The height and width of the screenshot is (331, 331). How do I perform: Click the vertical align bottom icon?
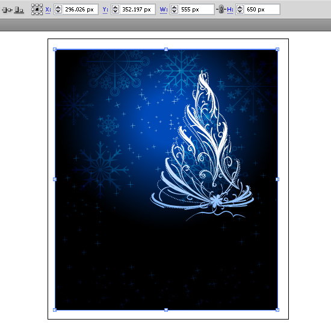(19, 10)
